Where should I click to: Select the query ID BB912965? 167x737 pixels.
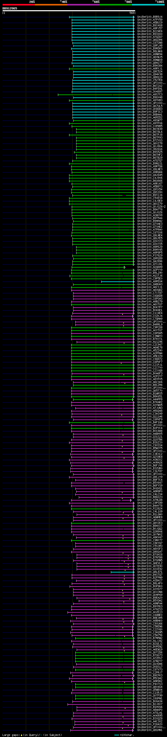10,8
